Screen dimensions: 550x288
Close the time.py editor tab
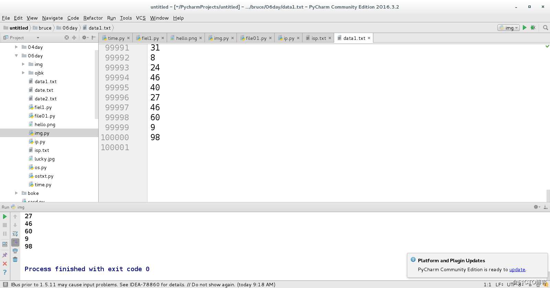pyautogui.click(x=129, y=38)
